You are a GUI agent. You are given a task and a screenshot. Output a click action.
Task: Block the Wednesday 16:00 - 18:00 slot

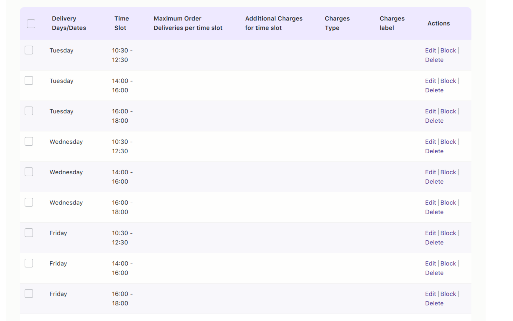[448, 202]
